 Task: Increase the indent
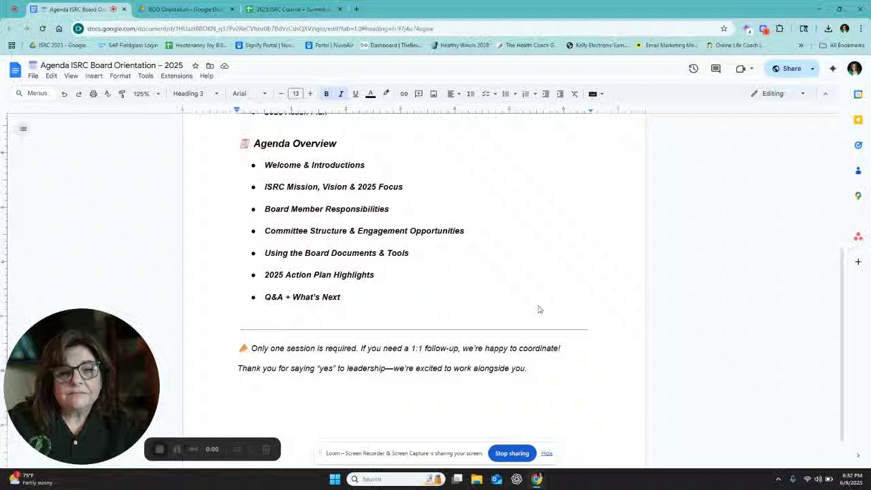pos(560,94)
